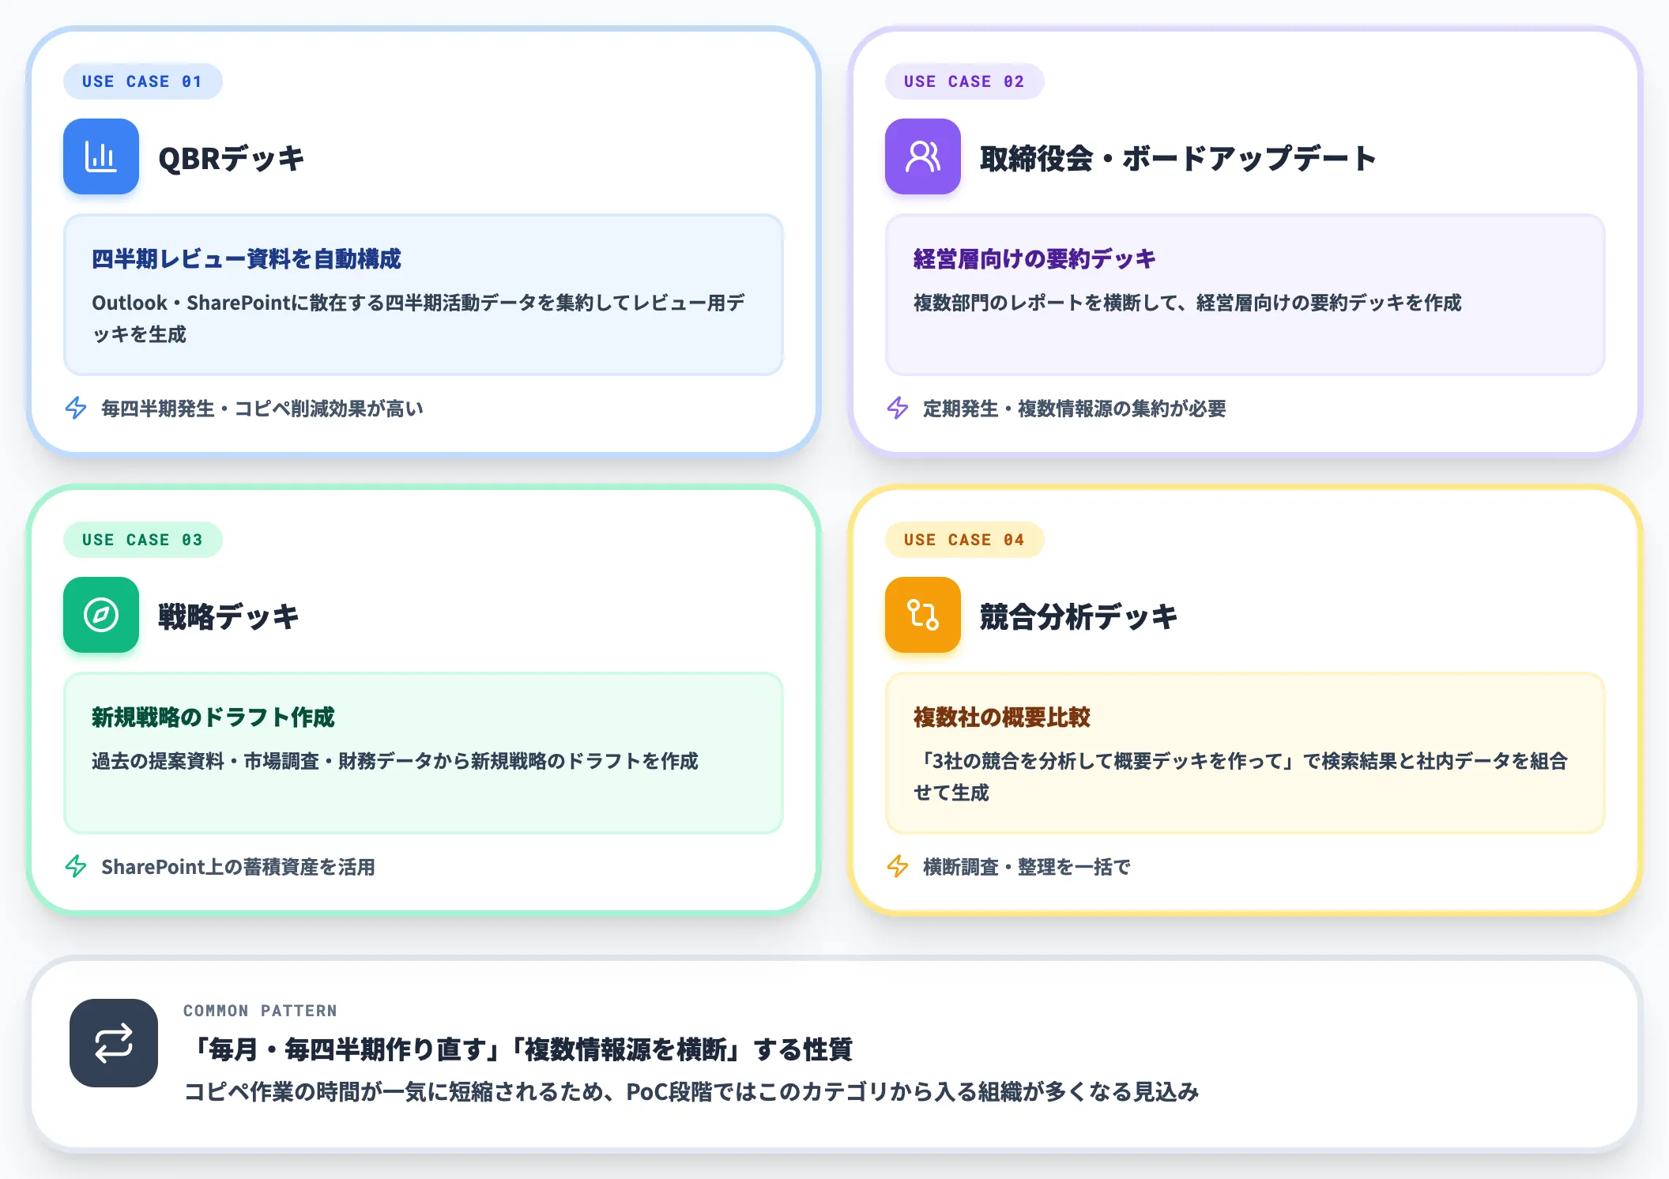Click the QBRデッキ title
Screen dimensions: 1669x1179
pyautogui.click(x=232, y=158)
